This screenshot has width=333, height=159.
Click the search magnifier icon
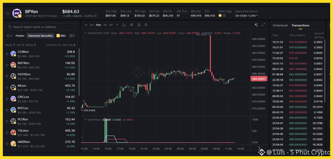pos(10,27)
